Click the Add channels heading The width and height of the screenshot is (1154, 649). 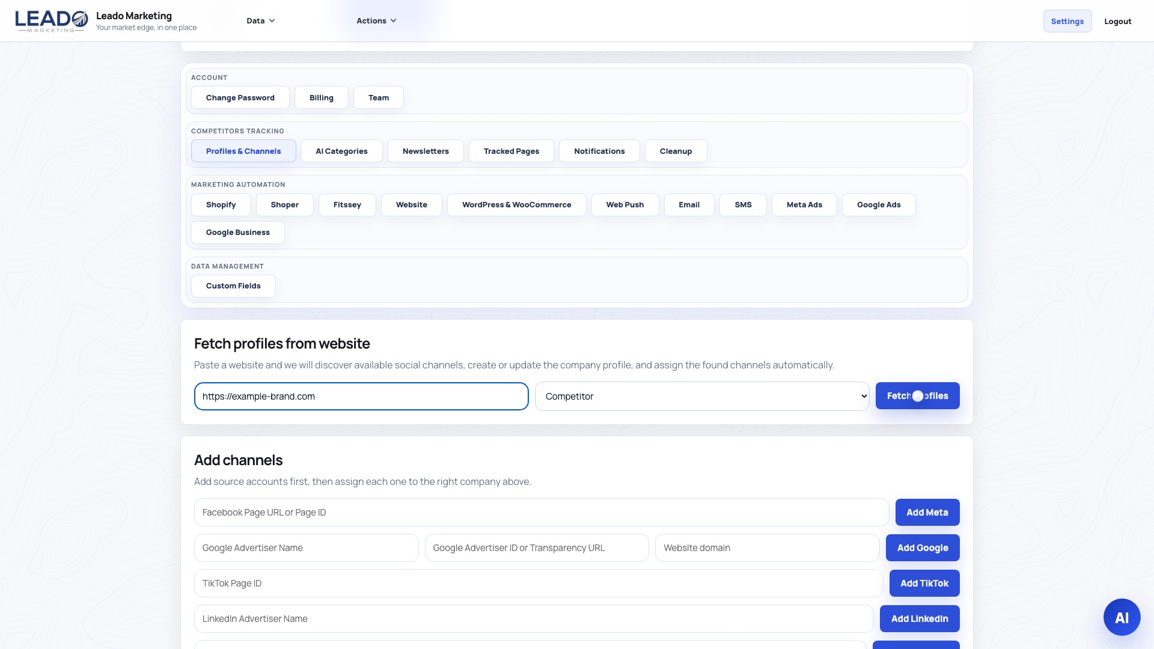(x=238, y=460)
